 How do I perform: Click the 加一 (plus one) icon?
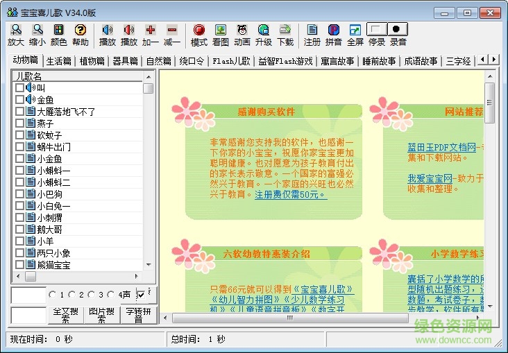tap(151, 31)
